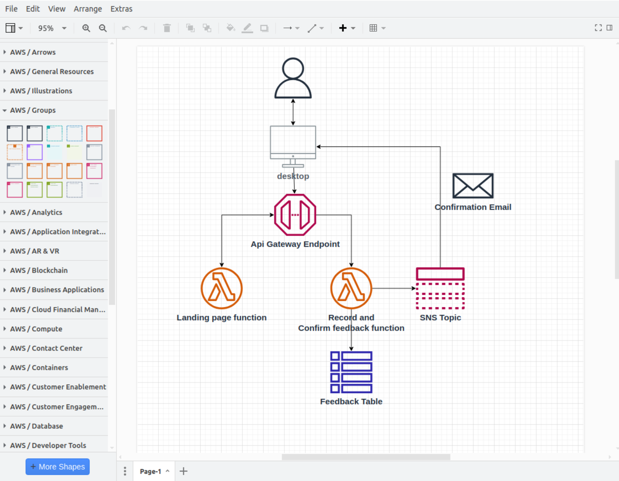Screen dimensions: 619x481
Task: Click the horizontal canvas scrollbar
Action: point(366,457)
